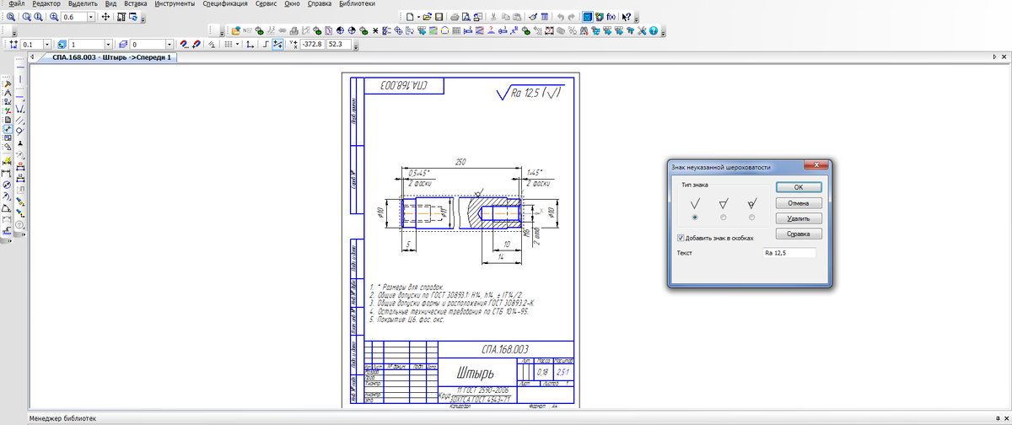Open the f(x) variables icon

tap(611, 17)
